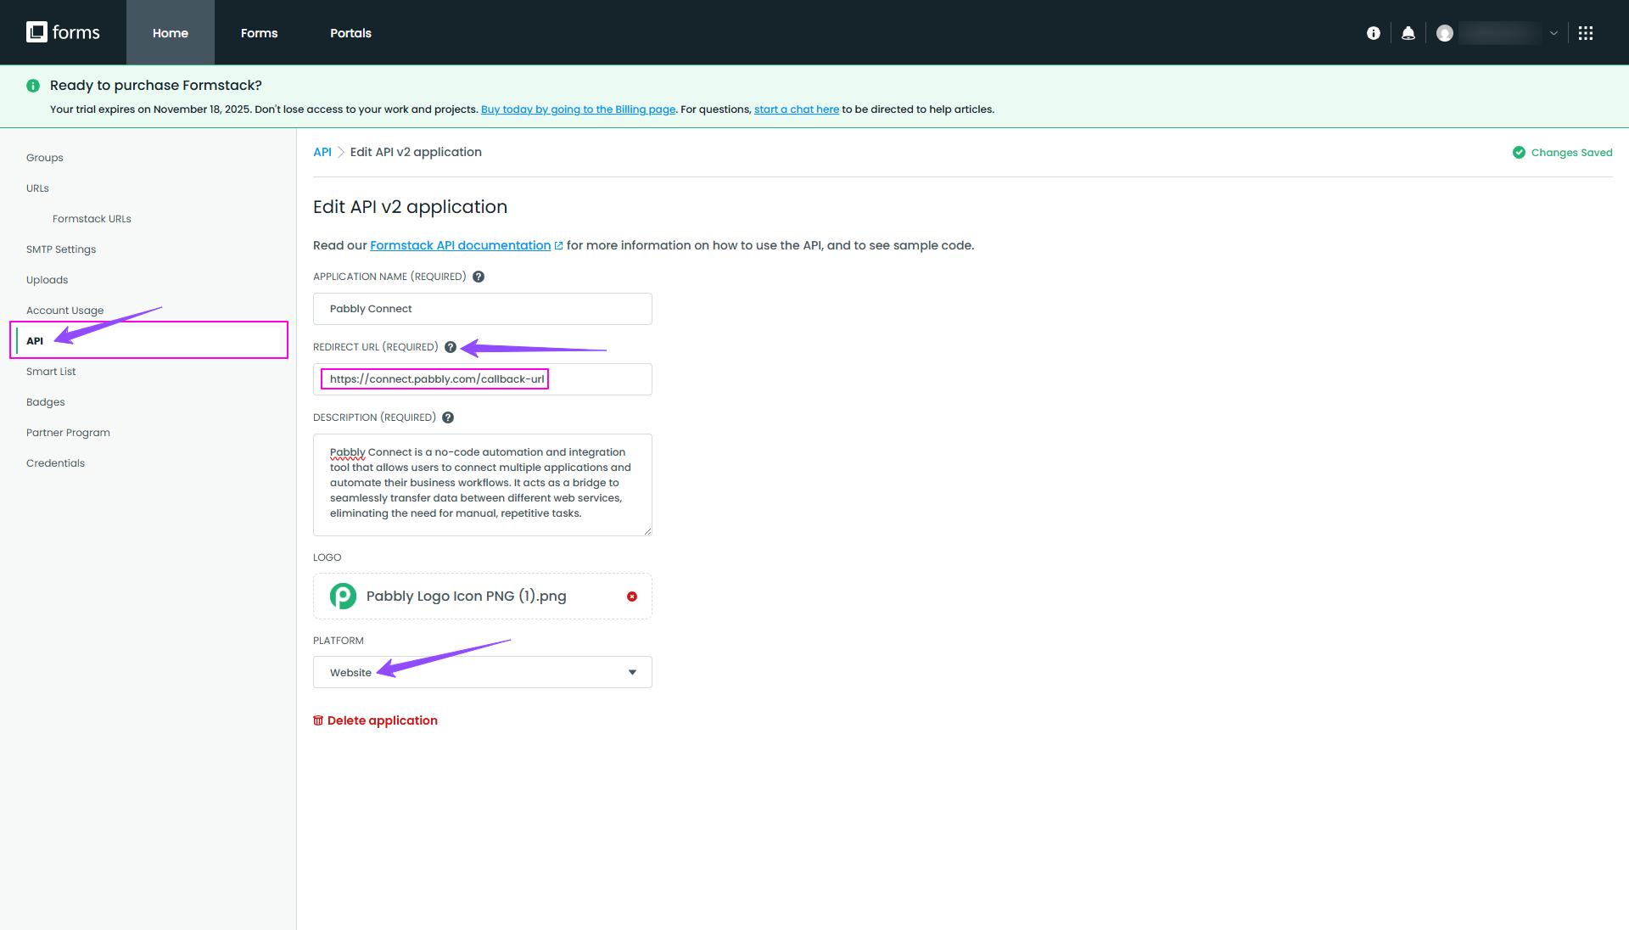This screenshot has height=930, width=1629.
Task: Switch to the Portals tab
Action: pyautogui.click(x=350, y=33)
